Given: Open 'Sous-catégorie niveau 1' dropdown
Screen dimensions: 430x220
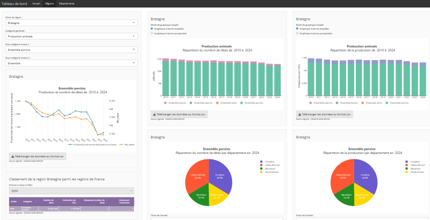Looking at the screenshot, I should click(70, 50).
